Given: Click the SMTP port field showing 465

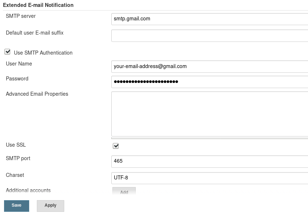Looking at the screenshot, I should [x=209, y=160].
